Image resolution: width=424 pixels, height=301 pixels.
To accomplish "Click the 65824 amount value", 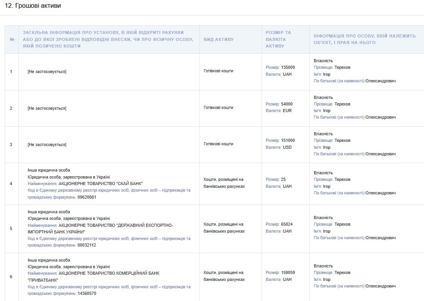I will click(x=287, y=224).
